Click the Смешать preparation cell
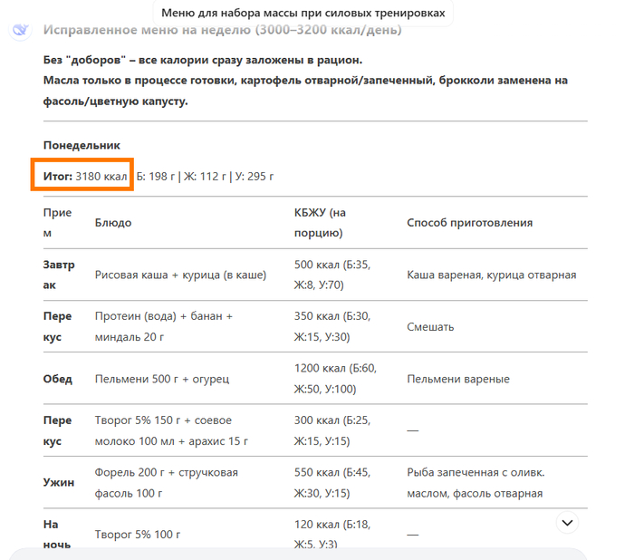The image size is (634, 560). [430, 326]
